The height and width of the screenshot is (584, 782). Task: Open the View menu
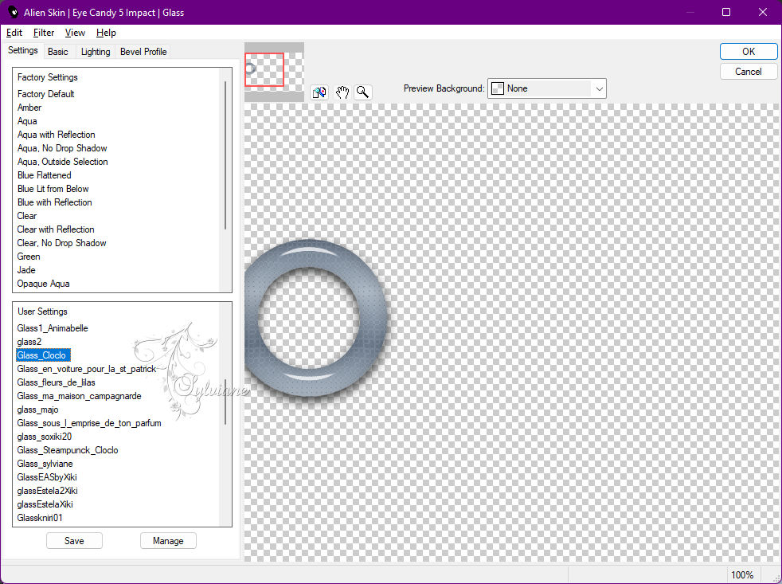point(75,33)
